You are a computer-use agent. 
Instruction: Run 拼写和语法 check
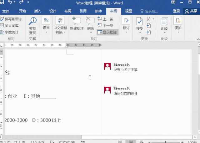[11, 19]
